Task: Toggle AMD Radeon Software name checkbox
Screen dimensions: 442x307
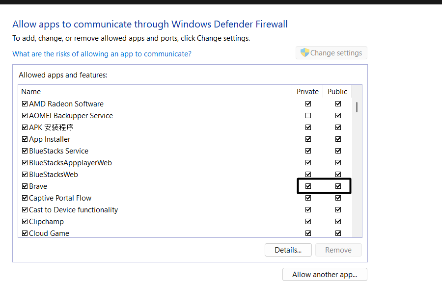Action: [25, 104]
